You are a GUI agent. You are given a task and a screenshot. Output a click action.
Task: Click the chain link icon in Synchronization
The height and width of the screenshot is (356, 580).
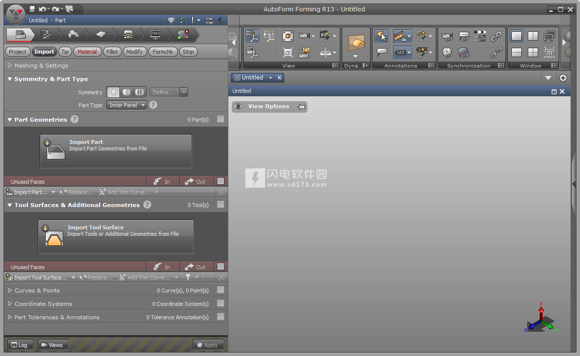pyautogui.click(x=496, y=36)
